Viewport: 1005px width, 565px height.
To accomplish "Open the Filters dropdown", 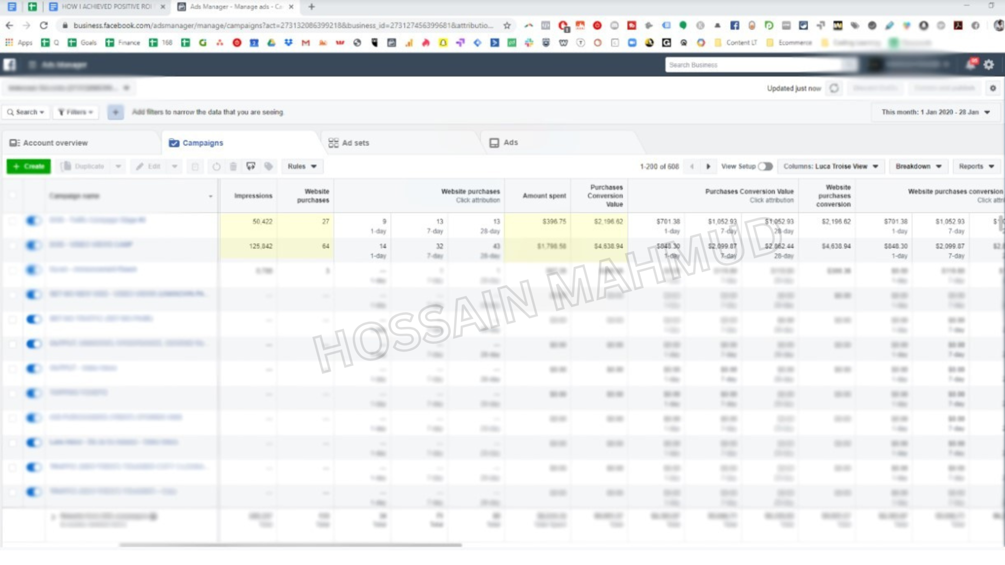I will (x=75, y=112).
